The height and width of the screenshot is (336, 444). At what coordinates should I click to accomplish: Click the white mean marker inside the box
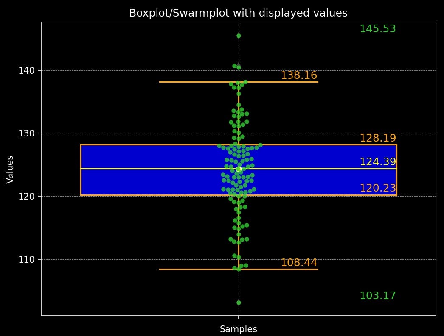coord(239,169)
